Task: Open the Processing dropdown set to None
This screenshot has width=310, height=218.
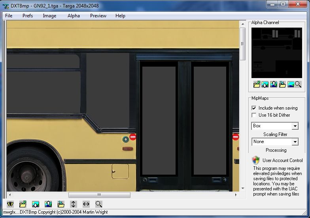Action: 295,142
